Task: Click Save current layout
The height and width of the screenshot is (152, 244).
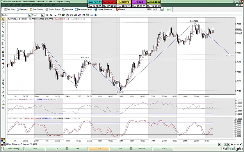Action: tap(84, 9)
